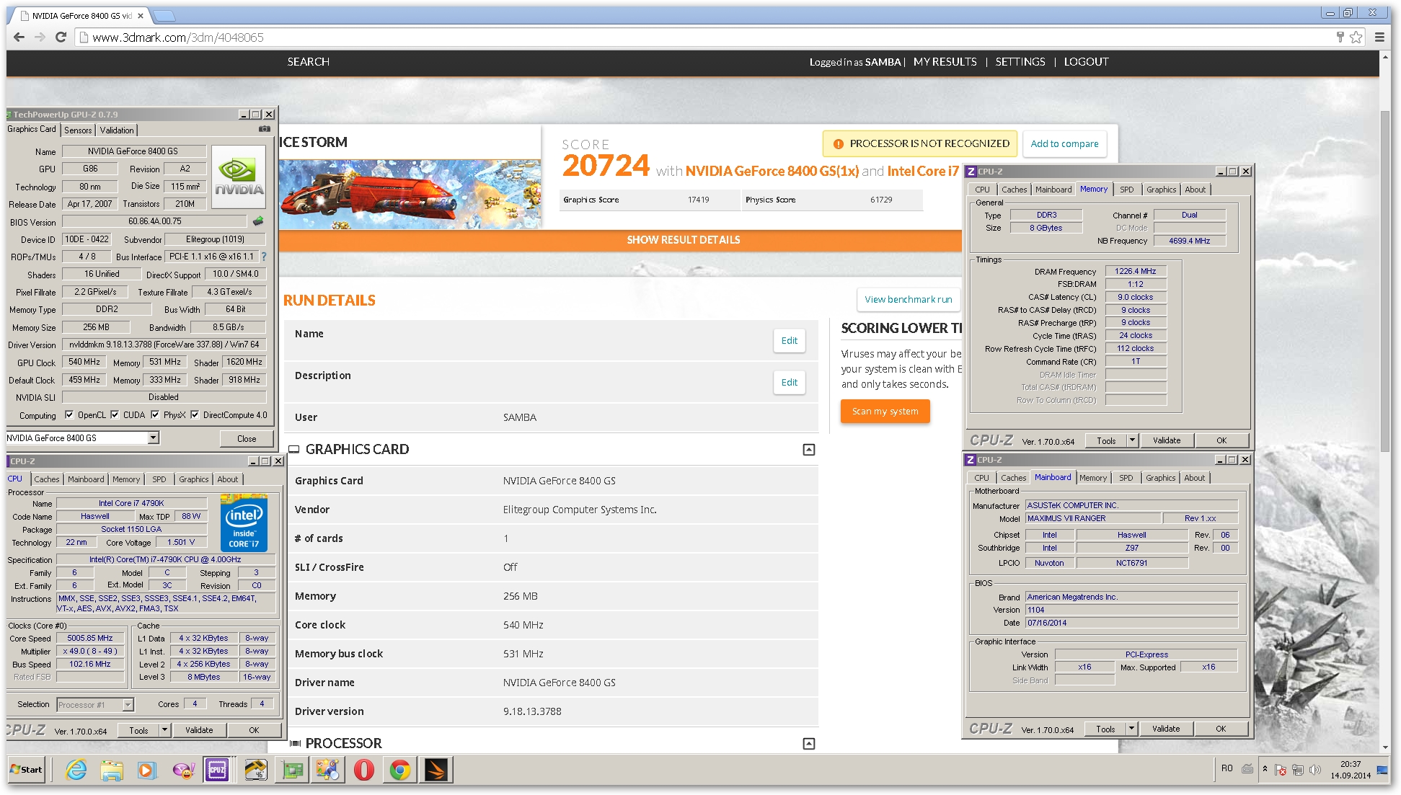Open Graphics tab in Mainboard CPU-Z window
Viewport: 1401px width, 795px height.
tap(1161, 478)
